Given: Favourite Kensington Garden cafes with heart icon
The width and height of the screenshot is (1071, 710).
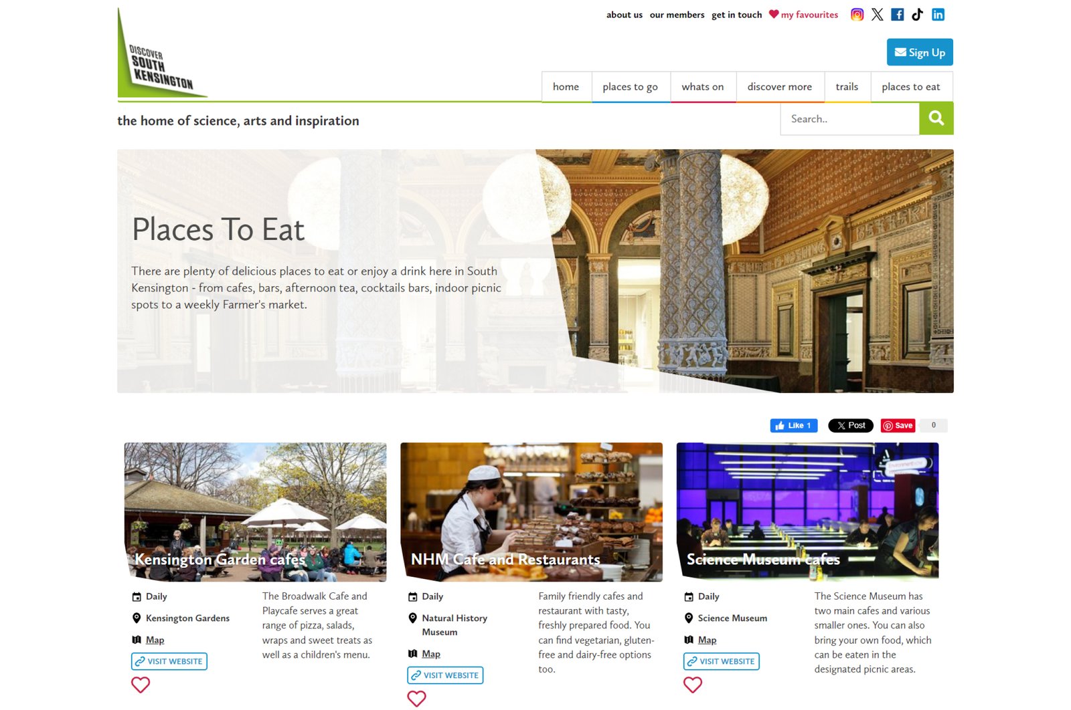Looking at the screenshot, I should coord(141,685).
